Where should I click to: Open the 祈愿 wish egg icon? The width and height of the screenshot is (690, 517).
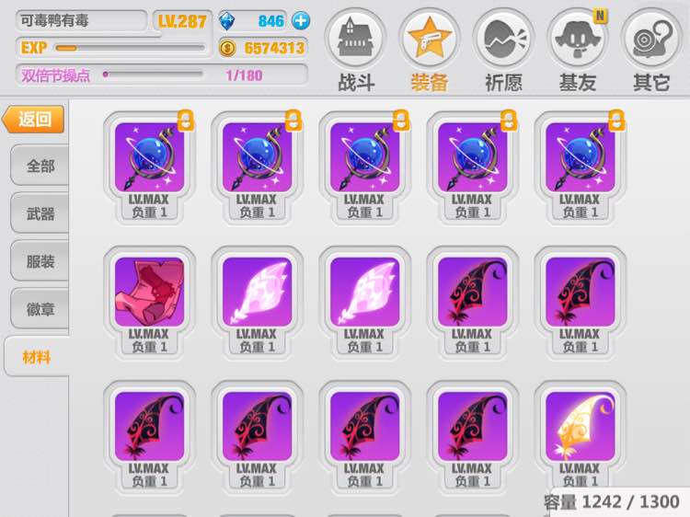tap(503, 39)
